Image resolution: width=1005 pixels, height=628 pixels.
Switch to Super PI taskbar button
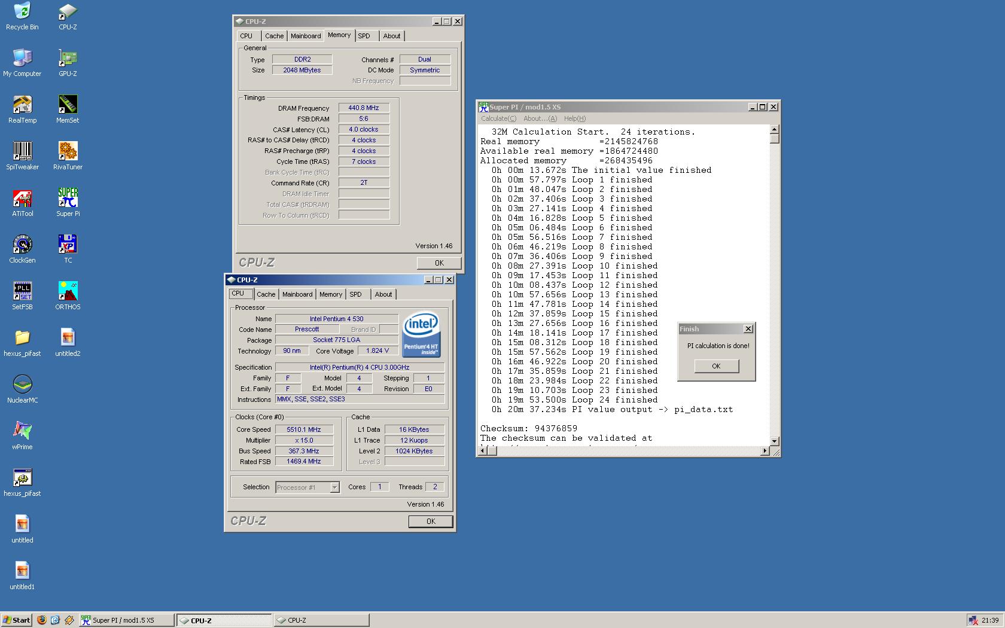(x=126, y=620)
